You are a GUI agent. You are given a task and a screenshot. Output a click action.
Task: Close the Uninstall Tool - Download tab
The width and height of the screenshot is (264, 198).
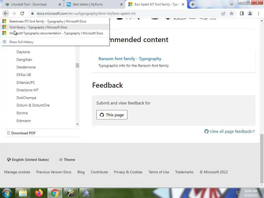point(60,4)
